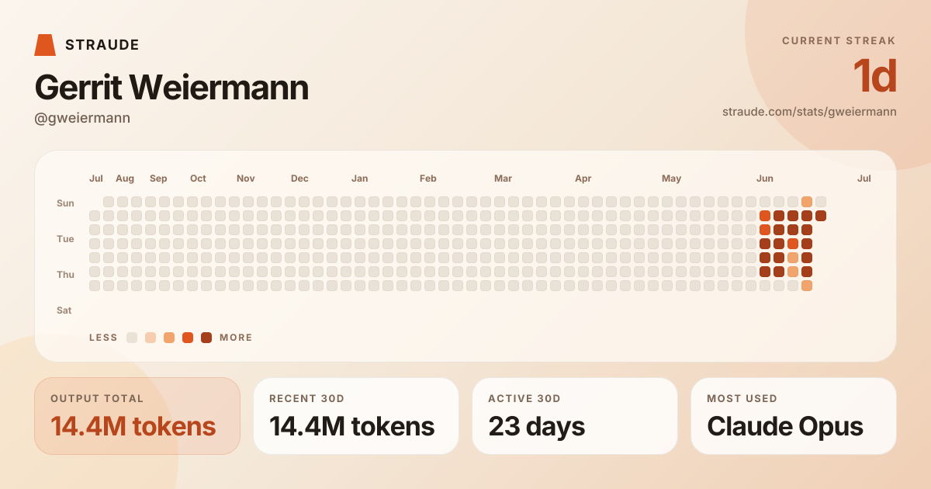Click the Jun month label in heatmap

point(765,179)
